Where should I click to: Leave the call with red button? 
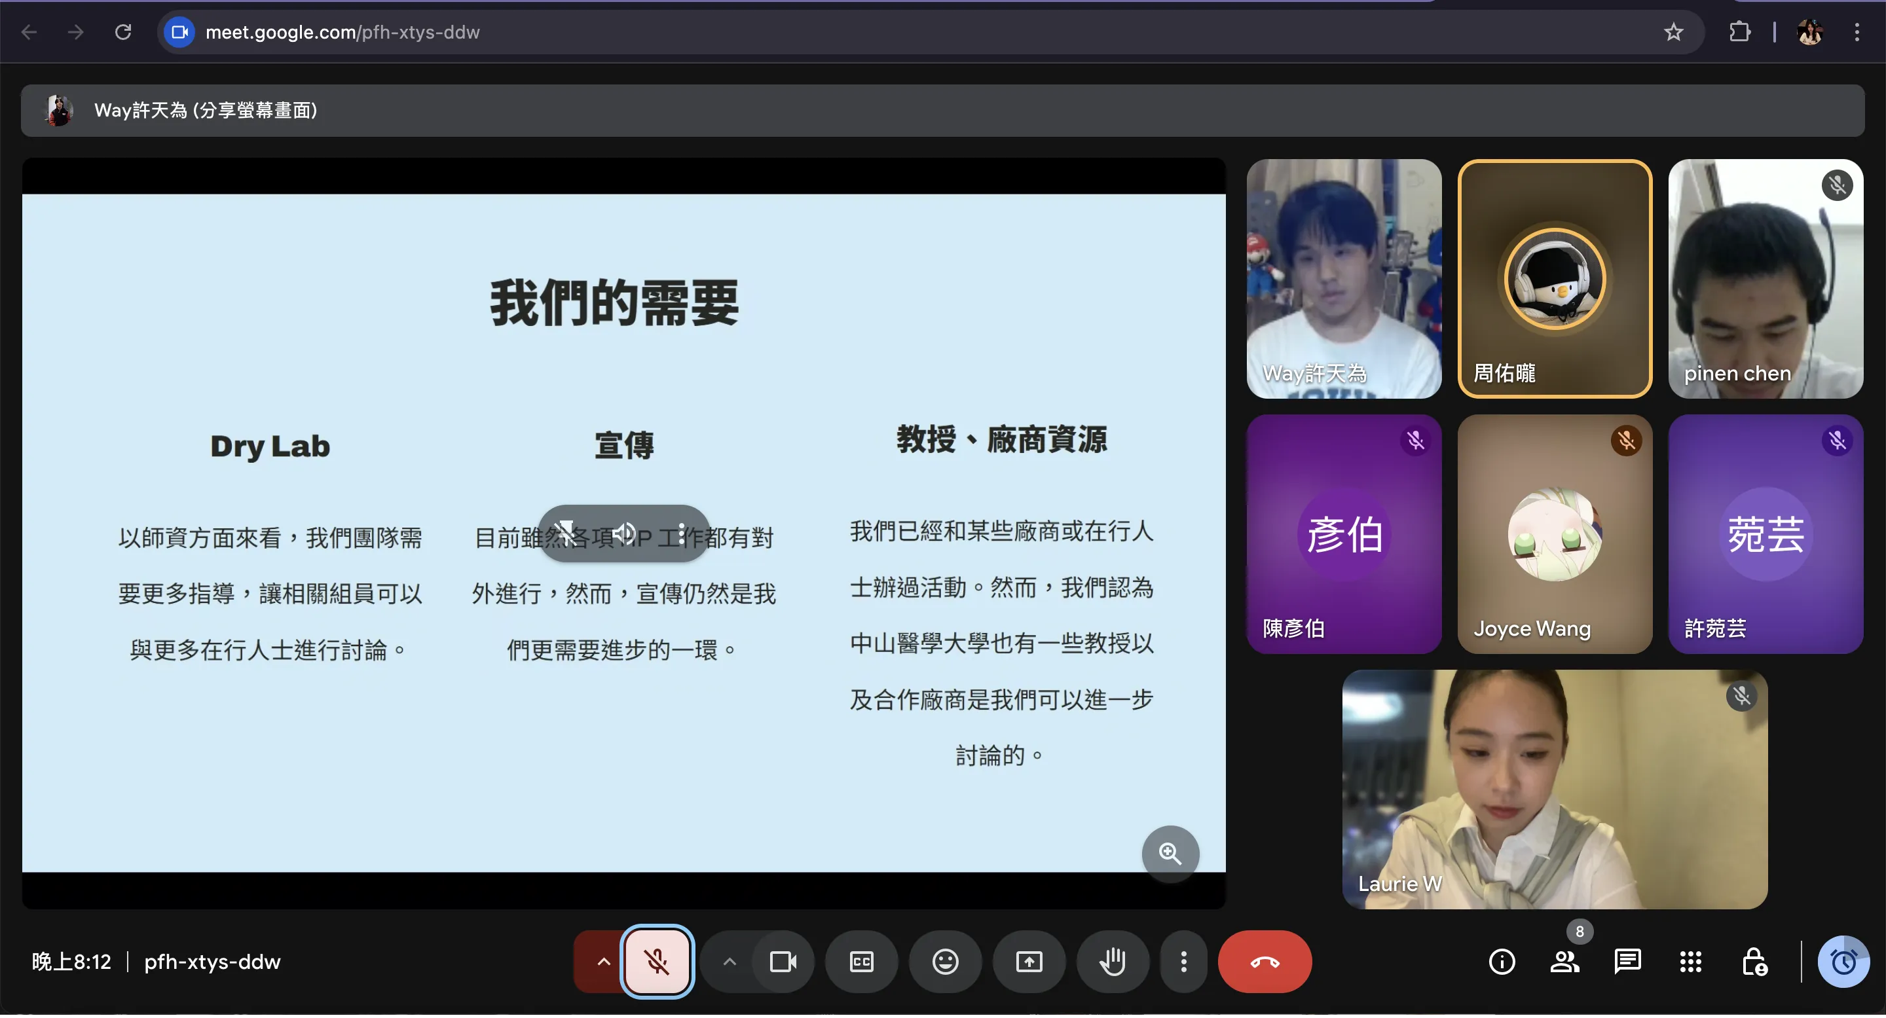tap(1265, 962)
